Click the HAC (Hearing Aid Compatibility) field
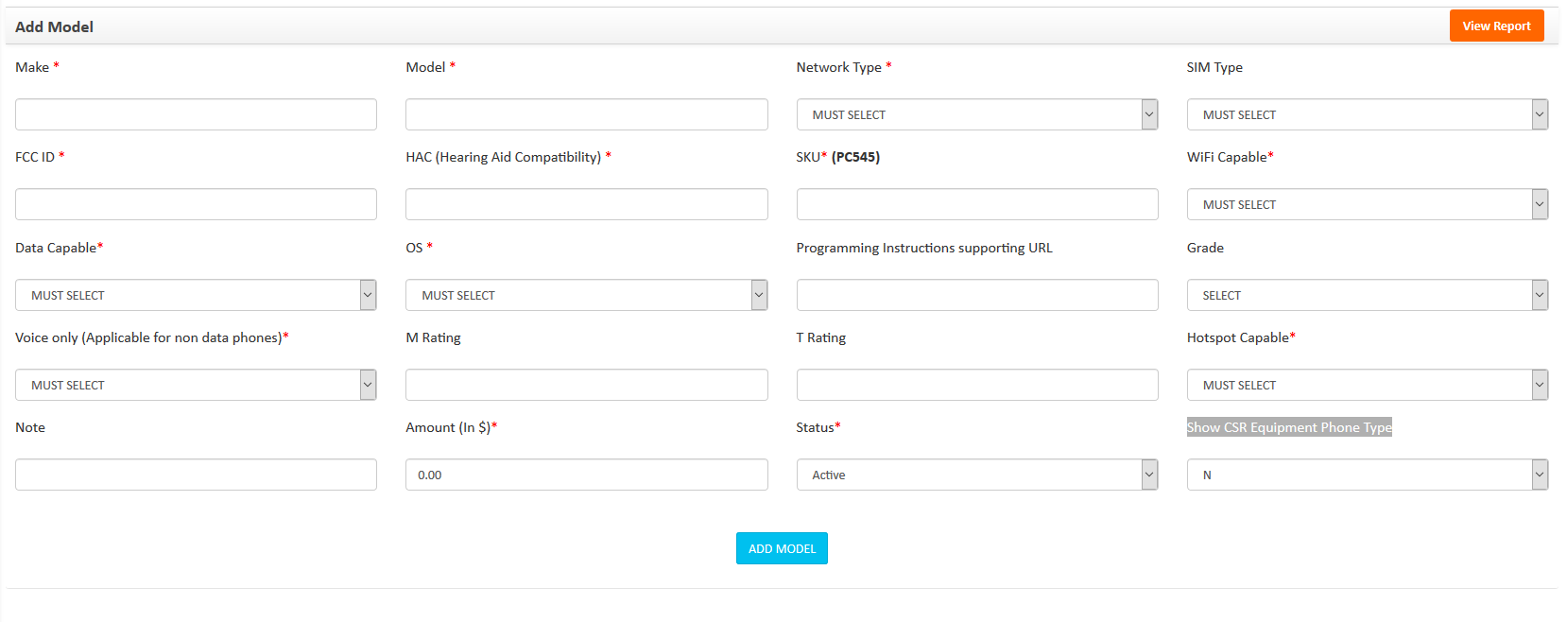The width and height of the screenshot is (1567, 622). (x=586, y=204)
